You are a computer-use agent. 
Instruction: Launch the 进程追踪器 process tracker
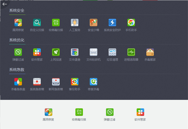point(131,52)
